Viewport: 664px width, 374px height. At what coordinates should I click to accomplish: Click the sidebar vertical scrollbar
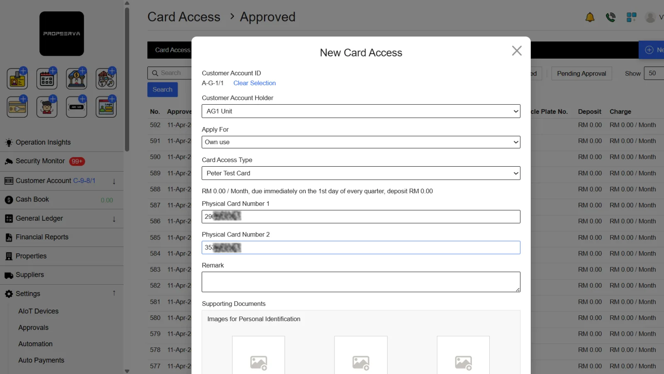(127, 79)
